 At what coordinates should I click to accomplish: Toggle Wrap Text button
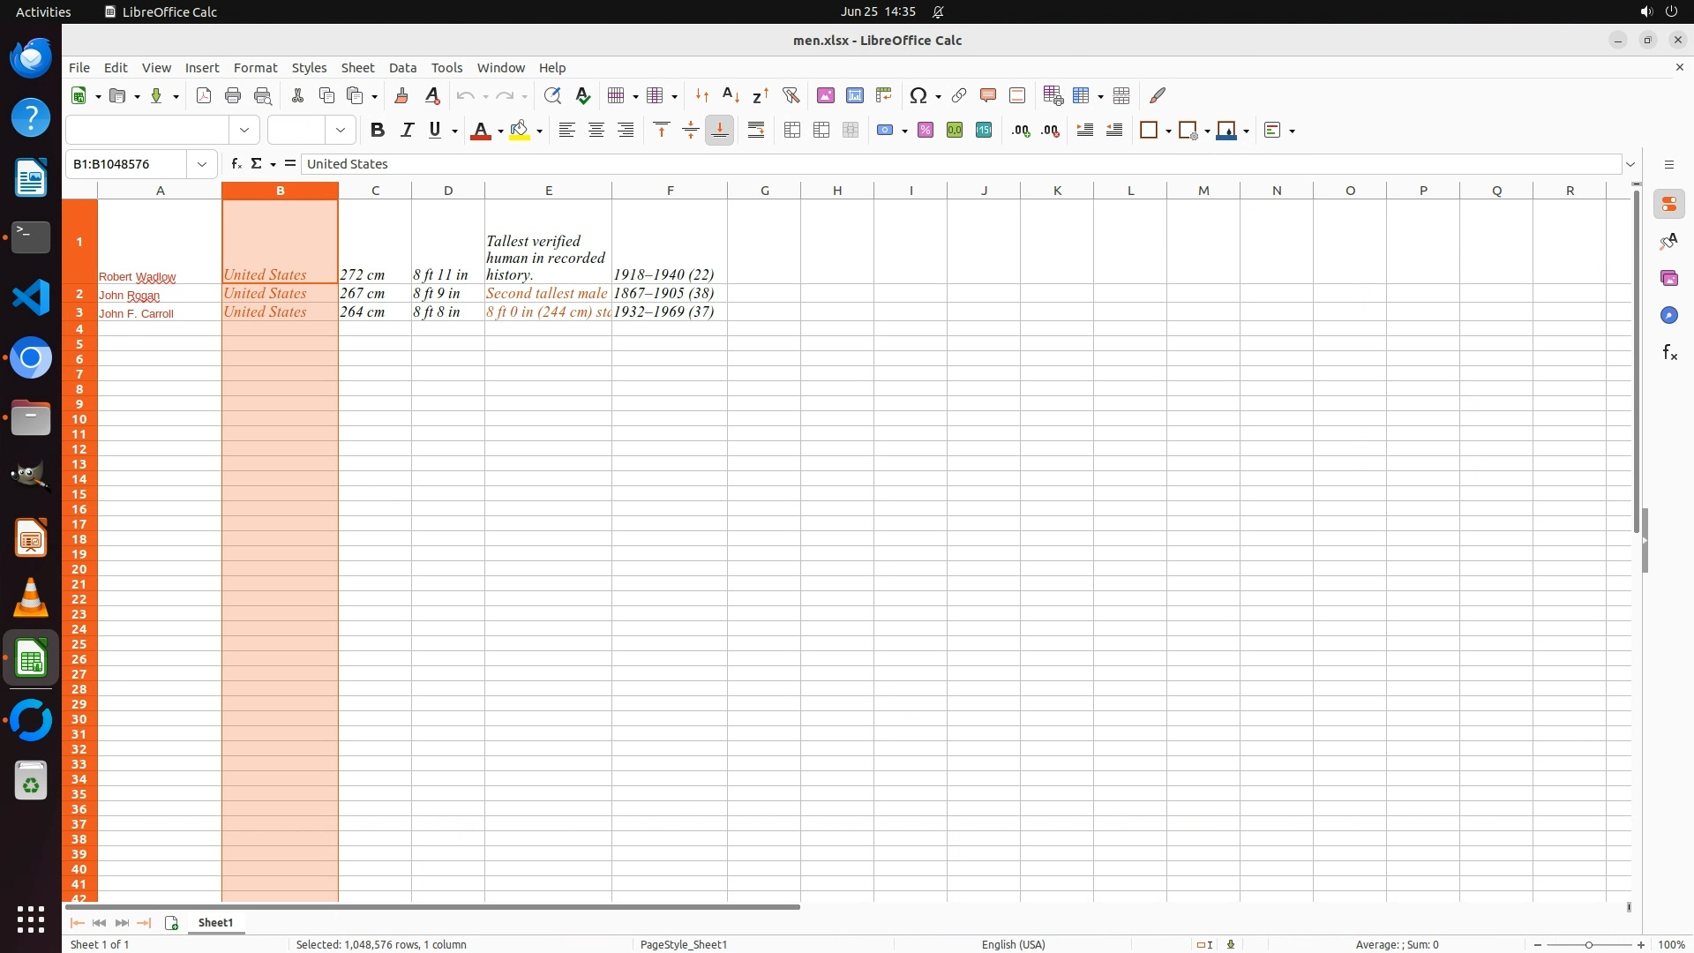(756, 131)
